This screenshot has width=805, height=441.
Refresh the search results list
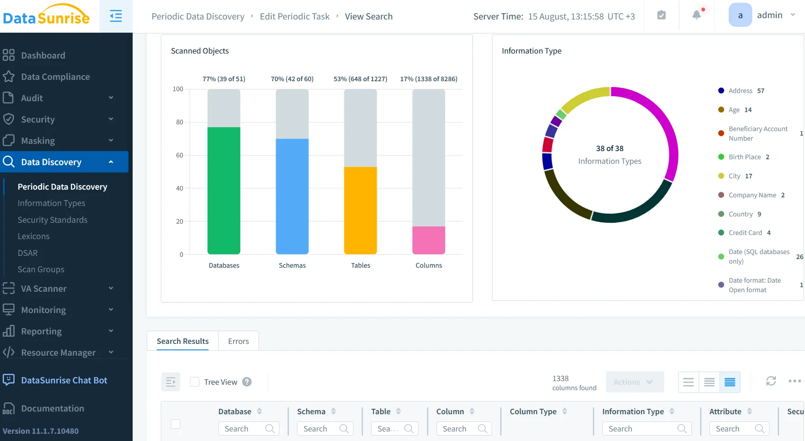pyautogui.click(x=771, y=381)
